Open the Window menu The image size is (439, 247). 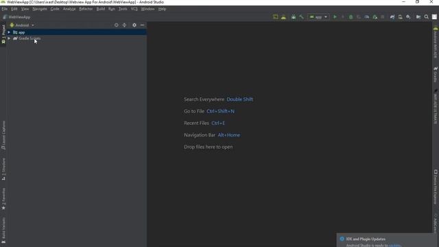(x=147, y=9)
